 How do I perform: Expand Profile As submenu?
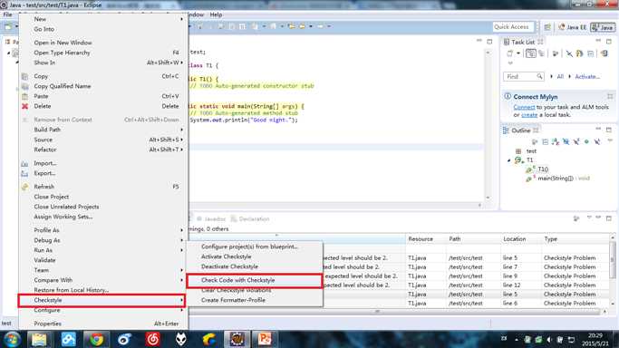[x=103, y=230]
